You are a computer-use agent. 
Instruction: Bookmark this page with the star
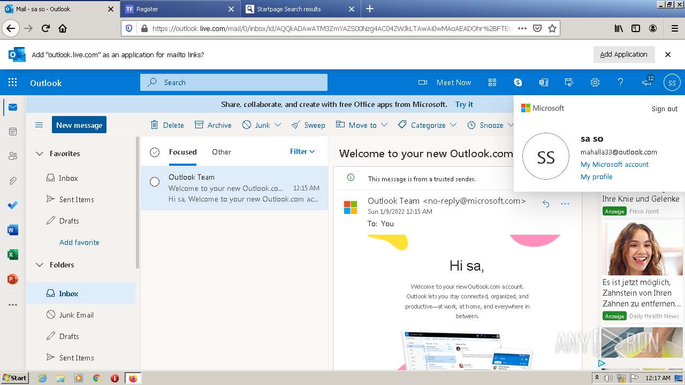pyautogui.click(x=552, y=28)
